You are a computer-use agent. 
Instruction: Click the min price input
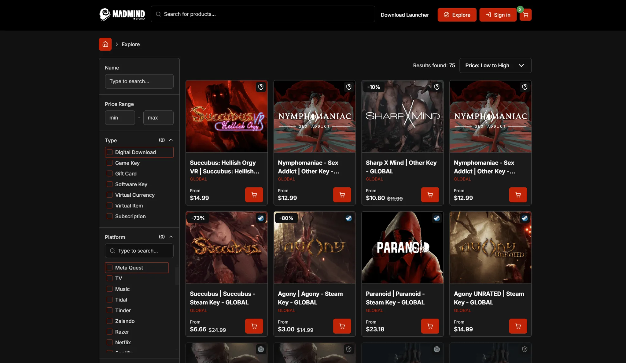tap(120, 118)
